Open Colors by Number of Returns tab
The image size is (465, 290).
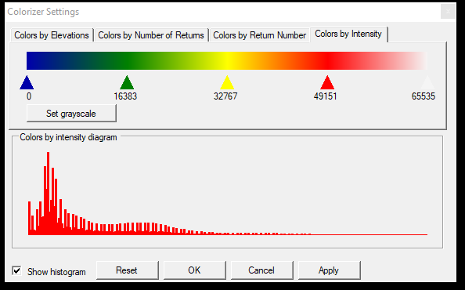click(151, 35)
